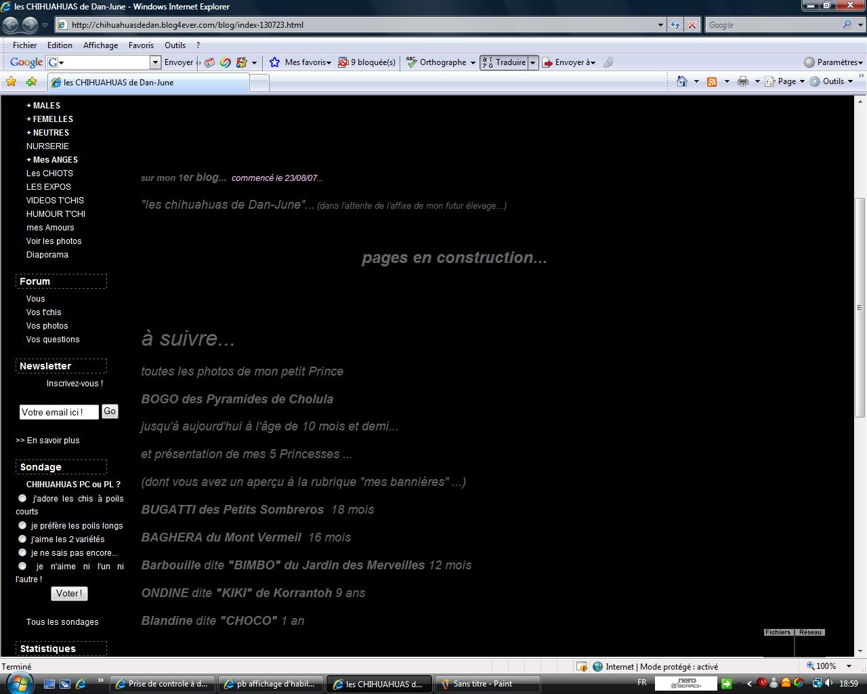Click the Home icon in command bar

tap(682, 81)
